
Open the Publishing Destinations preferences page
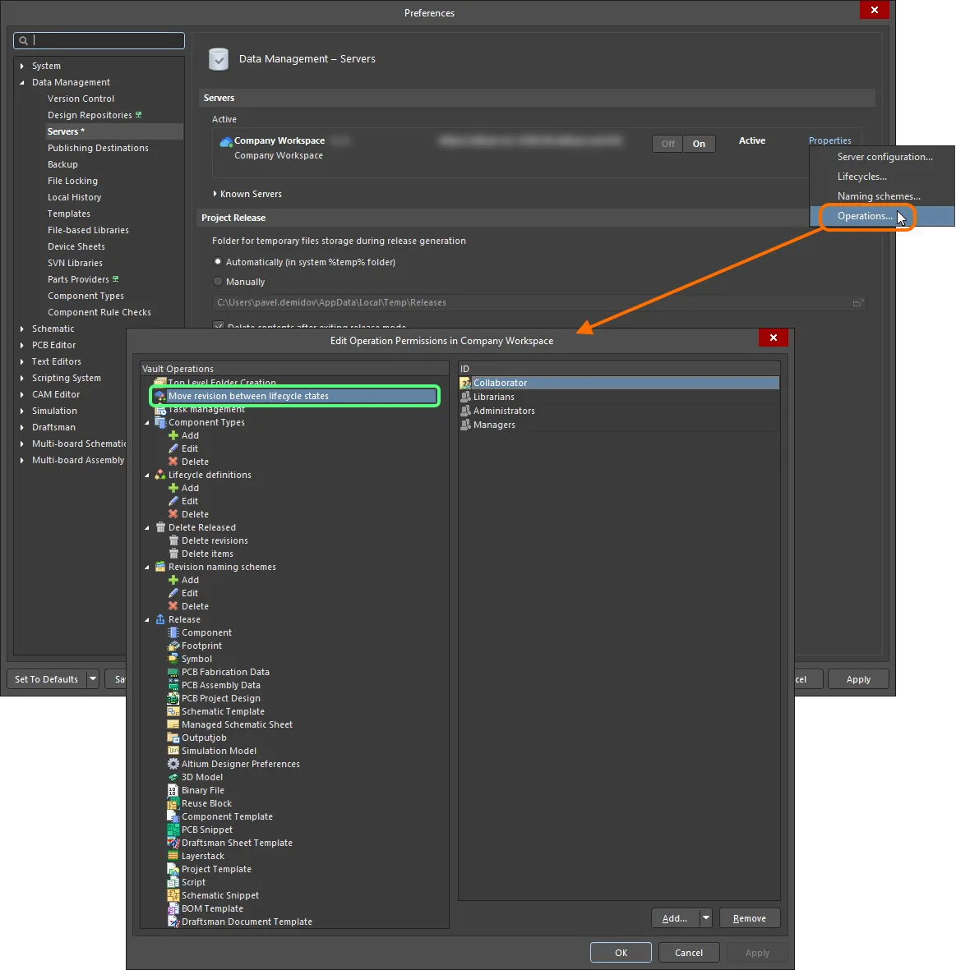[98, 149]
